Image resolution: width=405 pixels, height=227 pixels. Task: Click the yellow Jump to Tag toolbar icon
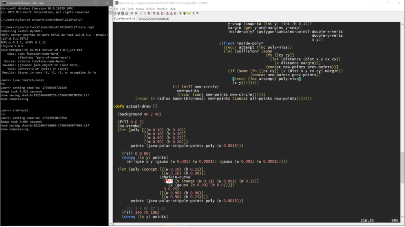click(188, 13)
